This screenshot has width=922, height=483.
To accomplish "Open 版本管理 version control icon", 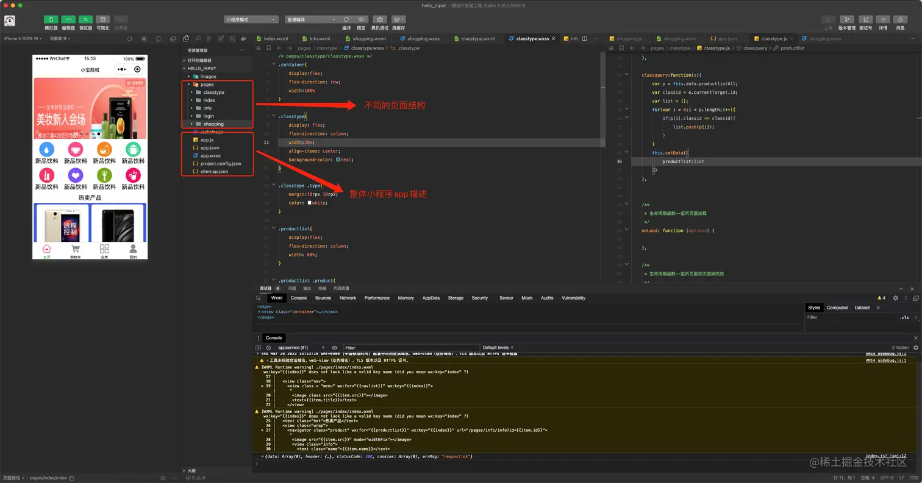I will (846, 20).
